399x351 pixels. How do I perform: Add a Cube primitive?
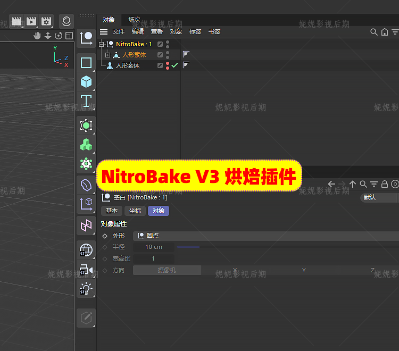86,82
